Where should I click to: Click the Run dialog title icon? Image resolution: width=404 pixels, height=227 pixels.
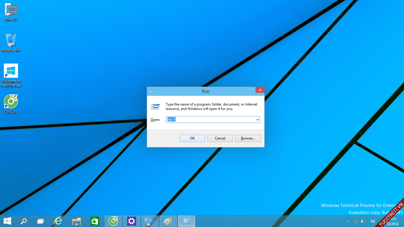point(152,91)
